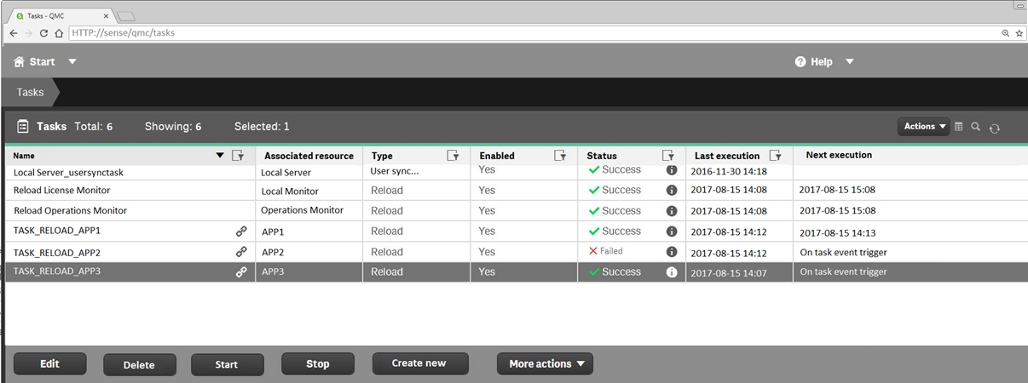Click the chain link icon on TASK_RELOAD_APP1
1028x383 pixels.
coord(241,232)
